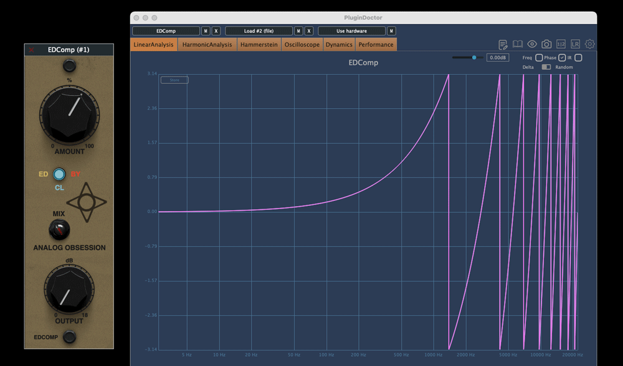Screen dimensions: 623x366
Task: Click the star-shaped logo on the EDComp plugin
Action: coord(87,202)
